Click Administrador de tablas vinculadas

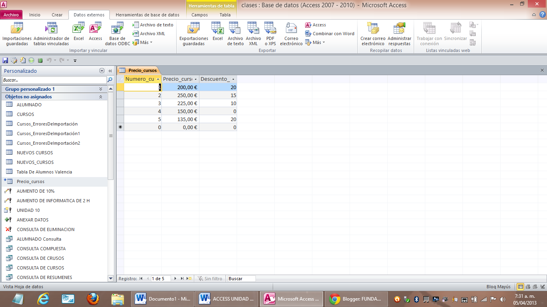pyautogui.click(x=51, y=32)
